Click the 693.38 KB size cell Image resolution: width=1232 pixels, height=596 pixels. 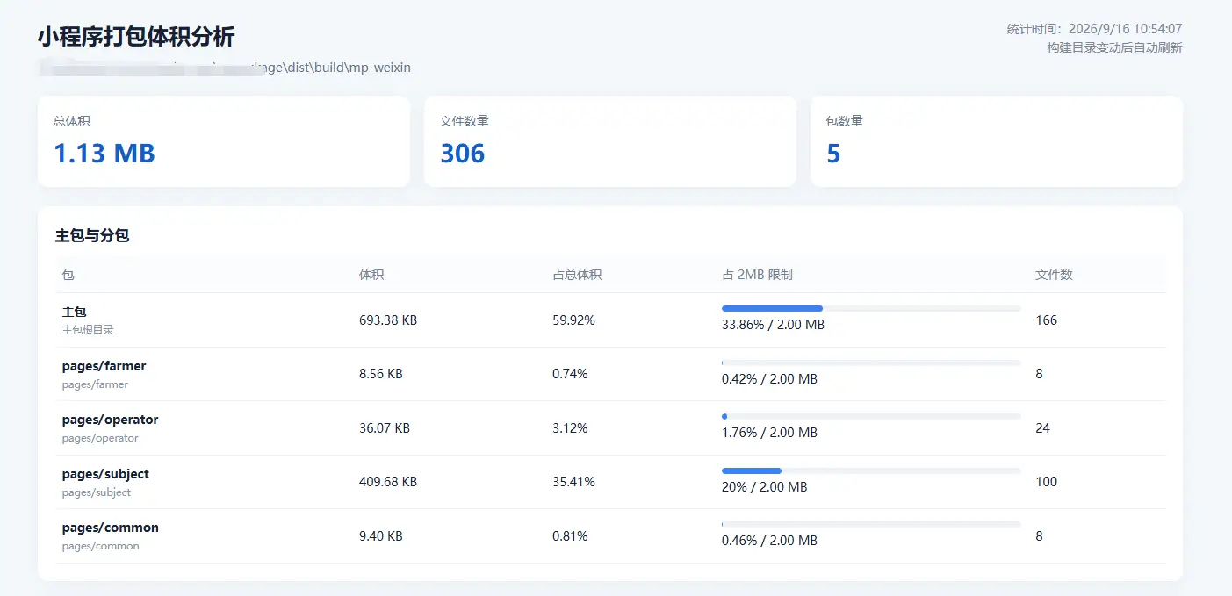tap(388, 320)
